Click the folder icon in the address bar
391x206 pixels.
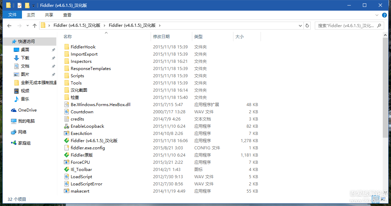tap(43, 25)
